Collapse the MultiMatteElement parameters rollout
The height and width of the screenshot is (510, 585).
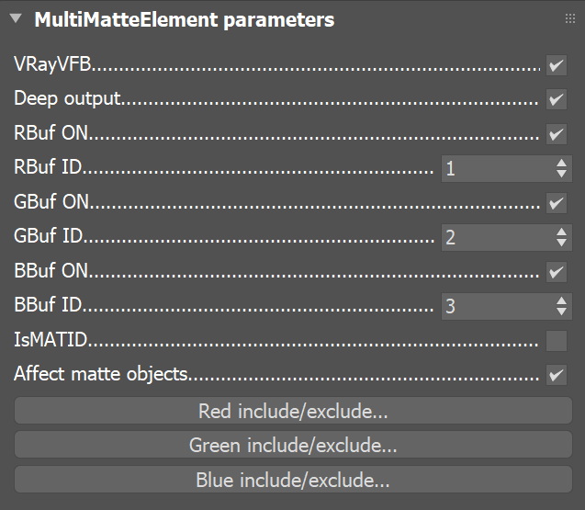click(x=16, y=18)
